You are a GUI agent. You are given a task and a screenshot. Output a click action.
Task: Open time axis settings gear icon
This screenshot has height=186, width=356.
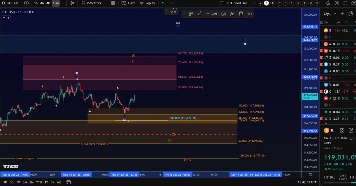310,175
